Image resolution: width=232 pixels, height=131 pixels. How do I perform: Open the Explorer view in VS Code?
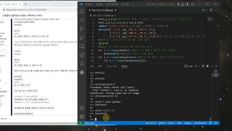click(82, 11)
